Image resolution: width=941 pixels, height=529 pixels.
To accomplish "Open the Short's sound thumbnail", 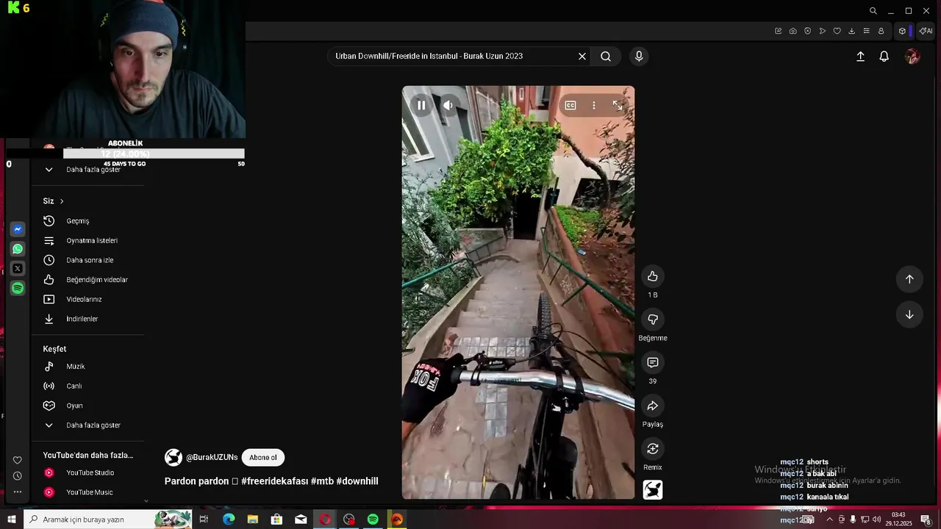I will (x=653, y=489).
